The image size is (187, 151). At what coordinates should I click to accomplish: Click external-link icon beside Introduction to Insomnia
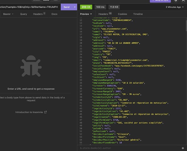click(45, 112)
